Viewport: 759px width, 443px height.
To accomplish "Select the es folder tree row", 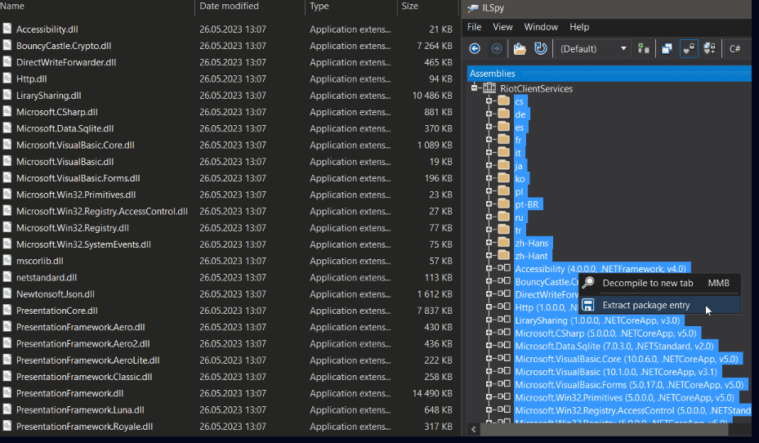I will 520,128.
